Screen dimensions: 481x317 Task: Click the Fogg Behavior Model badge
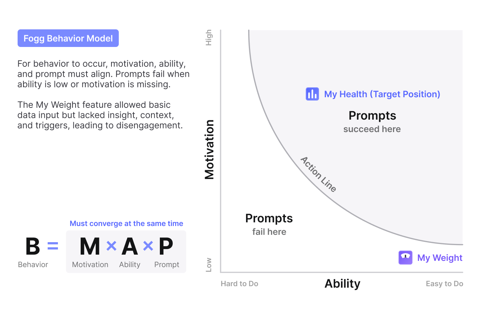coord(68,38)
